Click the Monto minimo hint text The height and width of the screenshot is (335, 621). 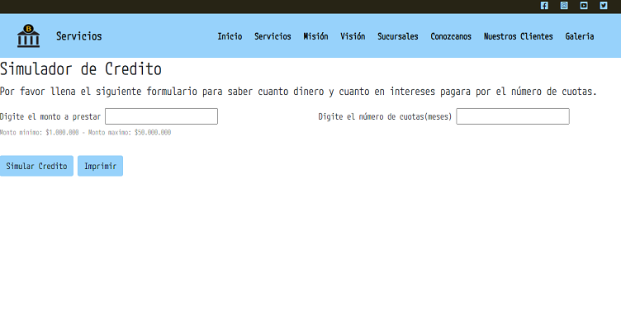point(86,133)
